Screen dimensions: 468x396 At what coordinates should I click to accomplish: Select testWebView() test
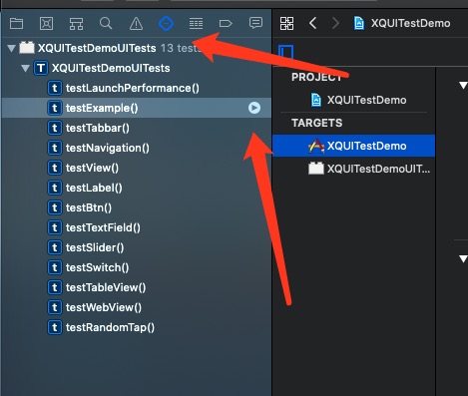click(104, 307)
